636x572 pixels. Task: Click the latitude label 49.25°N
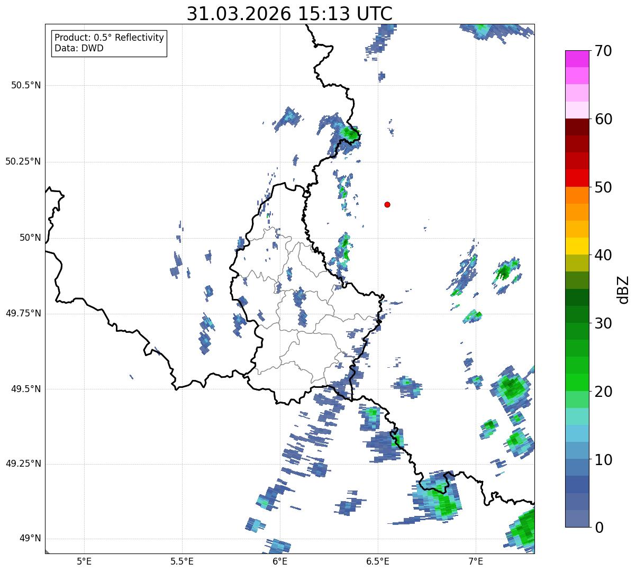(x=23, y=464)
